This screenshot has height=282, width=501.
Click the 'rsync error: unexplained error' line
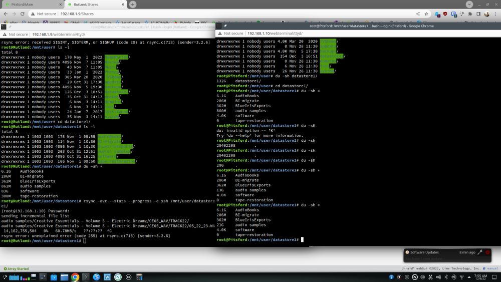tap(86, 236)
